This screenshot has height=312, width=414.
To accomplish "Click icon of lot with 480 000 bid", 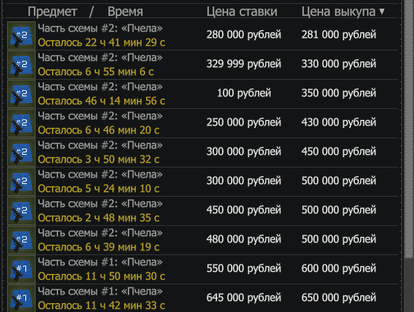I will click(x=21, y=240).
